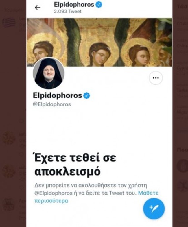The width and height of the screenshot is (188, 227).
Task: Click the Έχετε τεθεί σε αποκλεισμό heading
Action: 75,165
